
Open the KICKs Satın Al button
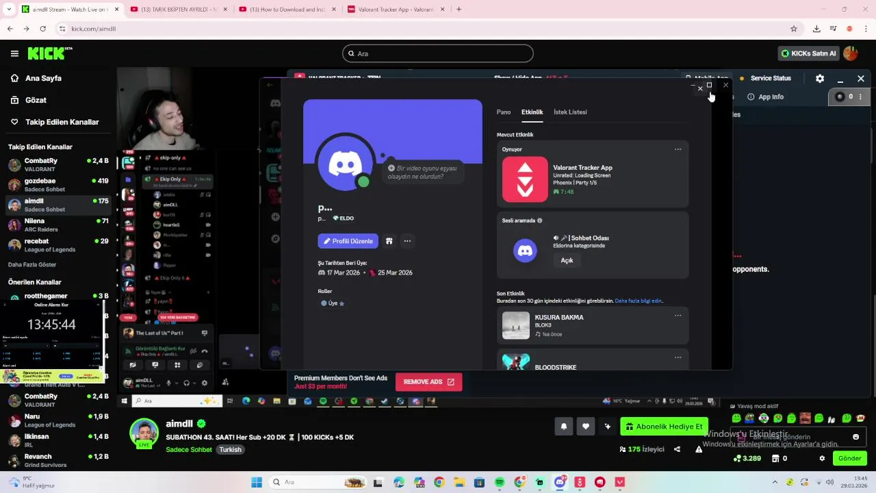click(x=809, y=53)
